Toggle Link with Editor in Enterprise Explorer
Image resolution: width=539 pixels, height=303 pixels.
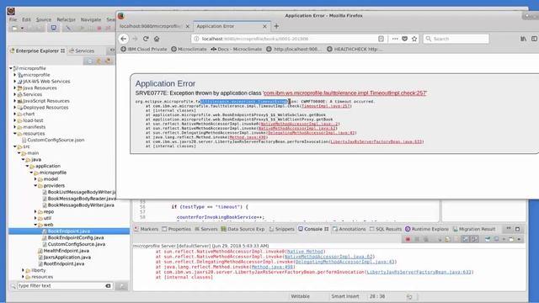click(99, 61)
